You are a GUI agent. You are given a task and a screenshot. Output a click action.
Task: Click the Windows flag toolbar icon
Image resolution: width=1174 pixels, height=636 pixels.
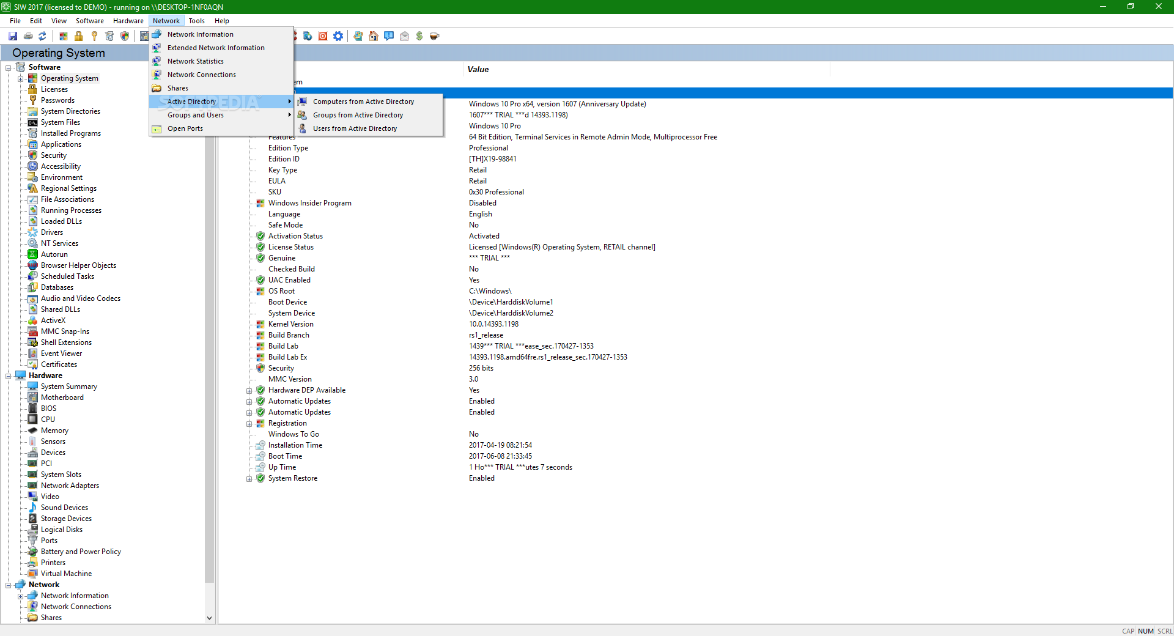point(64,36)
